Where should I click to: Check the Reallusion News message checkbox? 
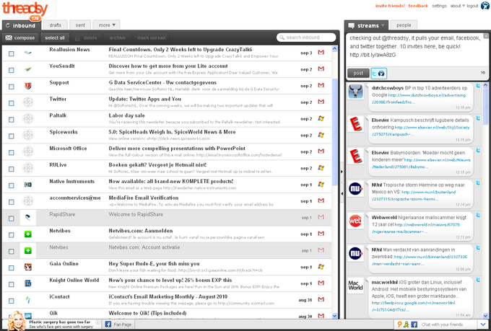click(12, 53)
